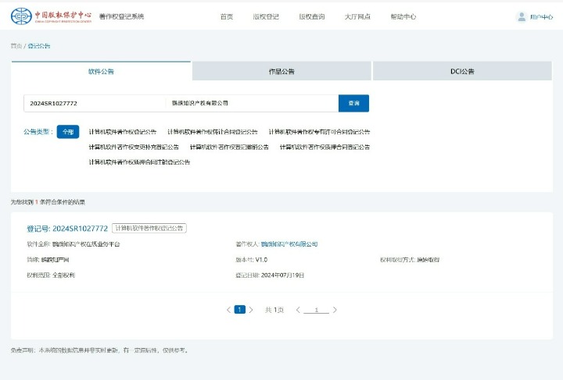Filter by 计算机软件著作权专有许可合同登记公告 type
Image resolution: width=563 pixels, height=380 pixels.
(319, 132)
